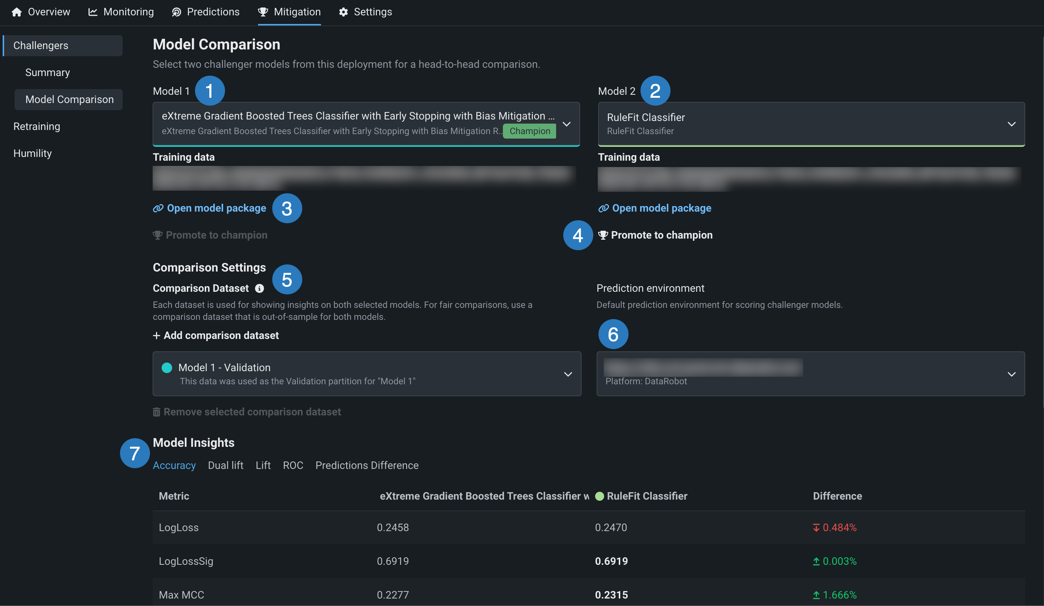Viewport: 1044px width, 606px height.
Task: Expand the Model 1 selection dropdown
Action: point(566,124)
